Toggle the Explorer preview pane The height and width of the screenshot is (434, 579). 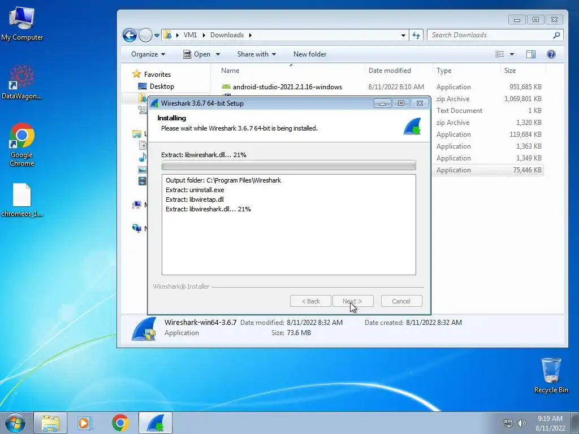point(530,54)
